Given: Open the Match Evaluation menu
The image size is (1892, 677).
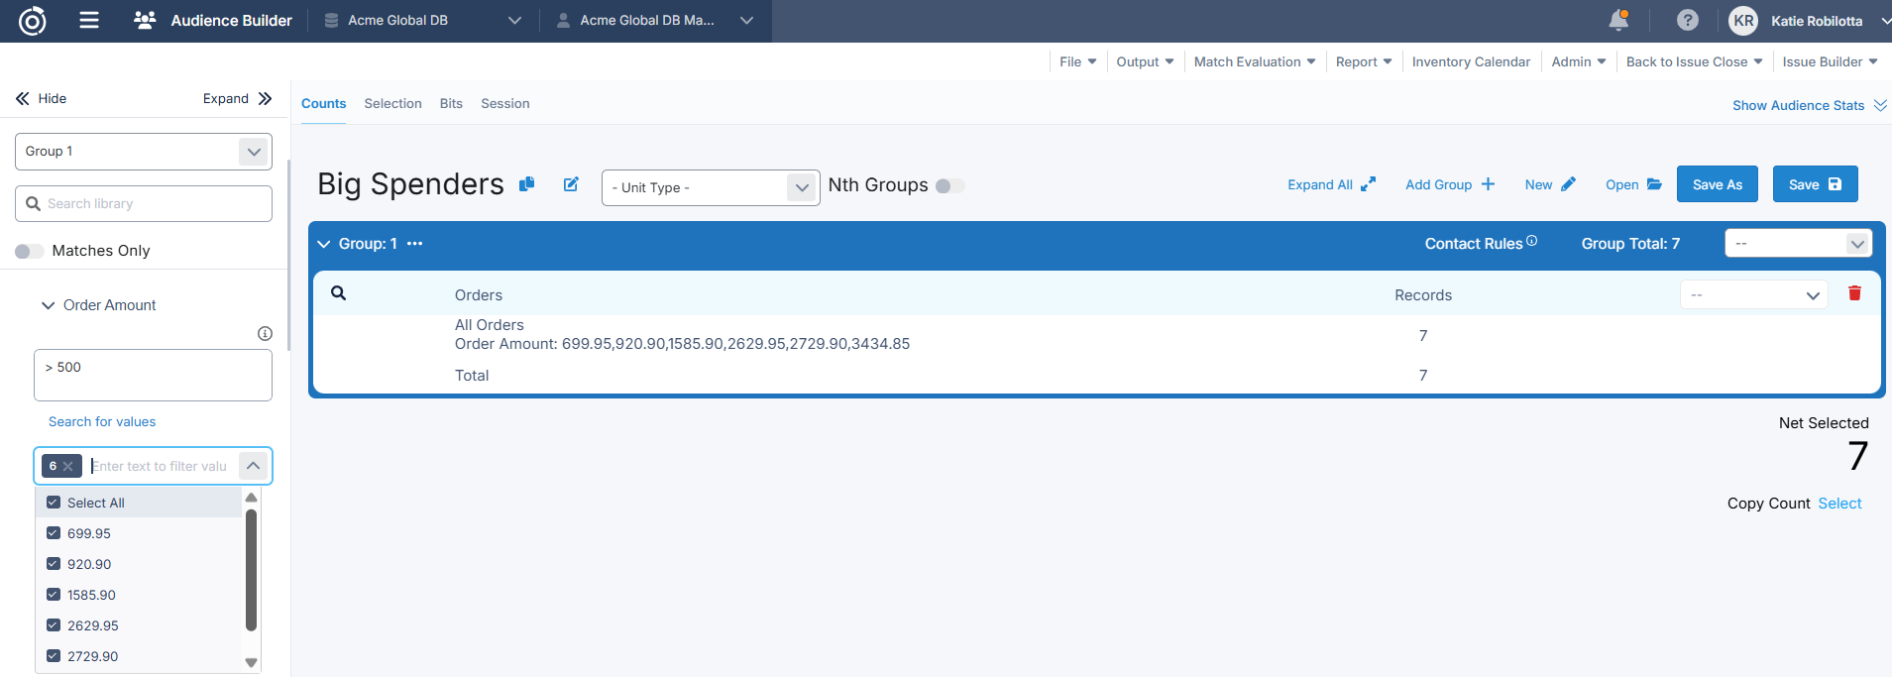Looking at the screenshot, I should [x=1254, y=61].
